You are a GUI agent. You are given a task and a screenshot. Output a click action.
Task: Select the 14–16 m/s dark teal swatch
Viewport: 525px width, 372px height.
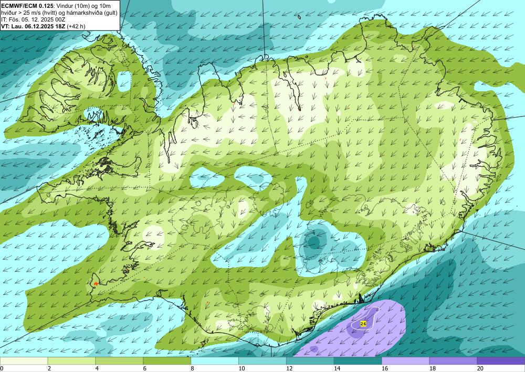[358, 360]
